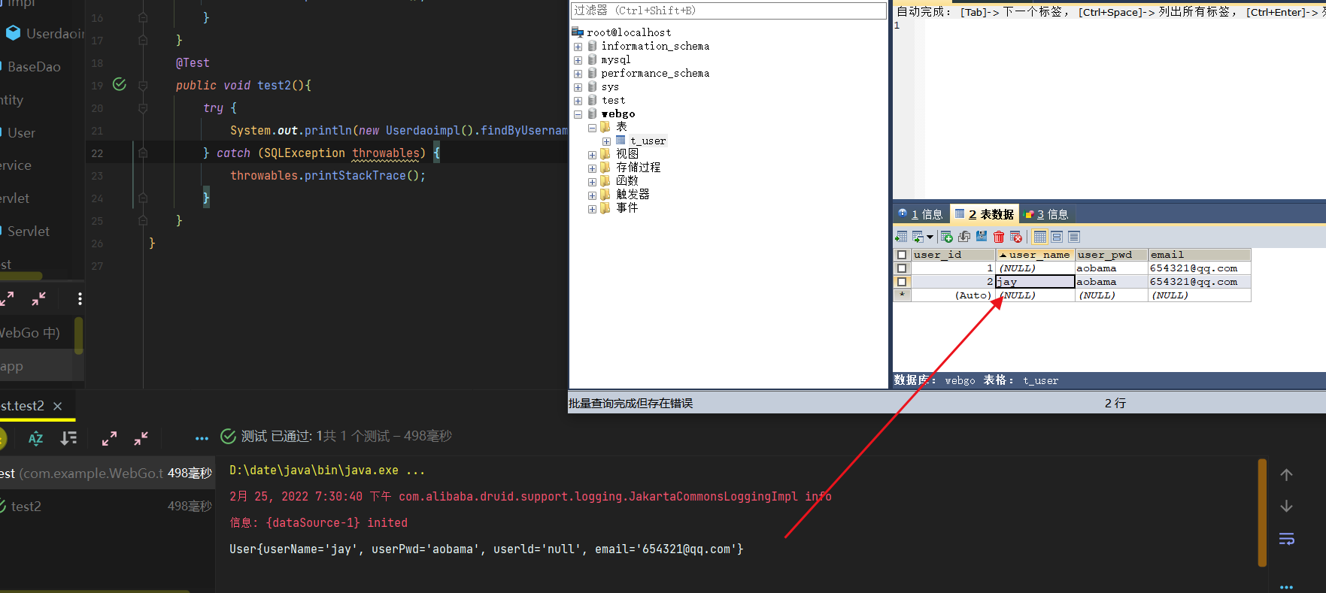Collapse all test results in run panel
1326x593 pixels.
pos(141,438)
